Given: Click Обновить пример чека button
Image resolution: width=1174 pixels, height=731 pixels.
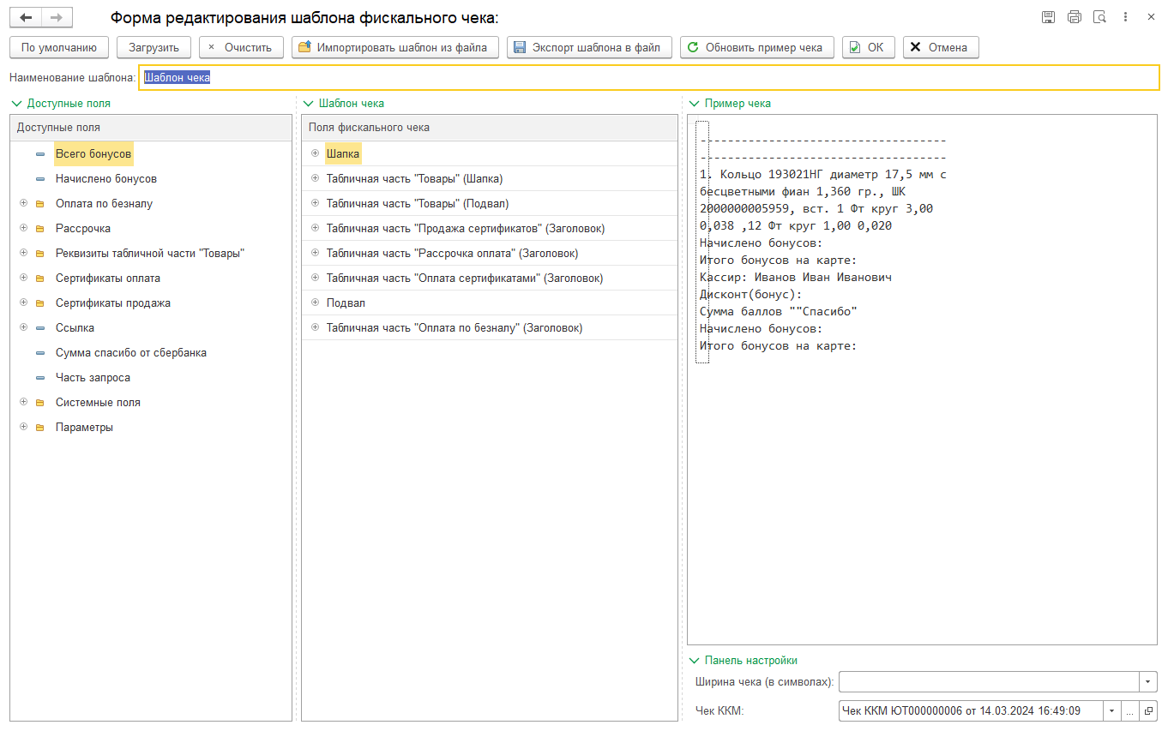Looking at the screenshot, I should point(757,47).
